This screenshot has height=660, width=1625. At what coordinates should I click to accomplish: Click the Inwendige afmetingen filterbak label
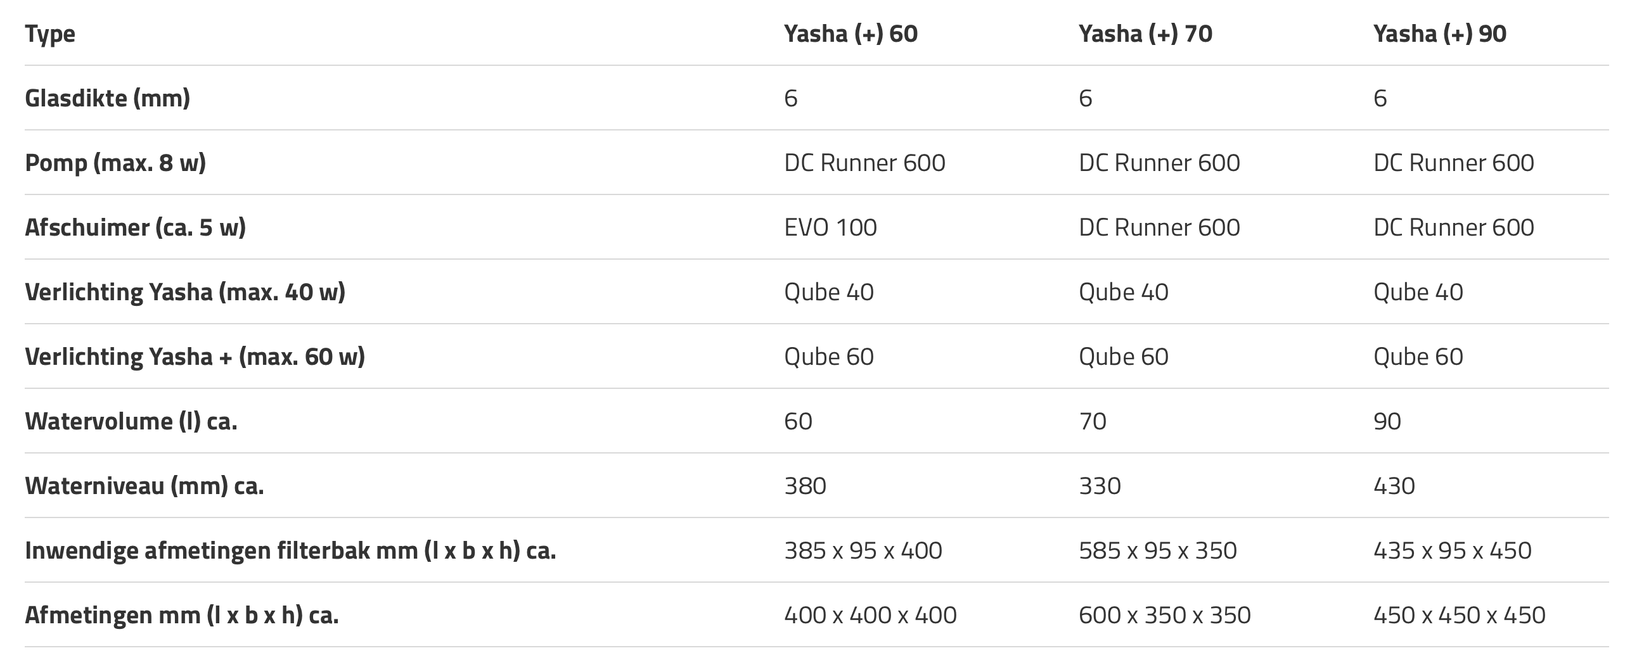(290, 550)
